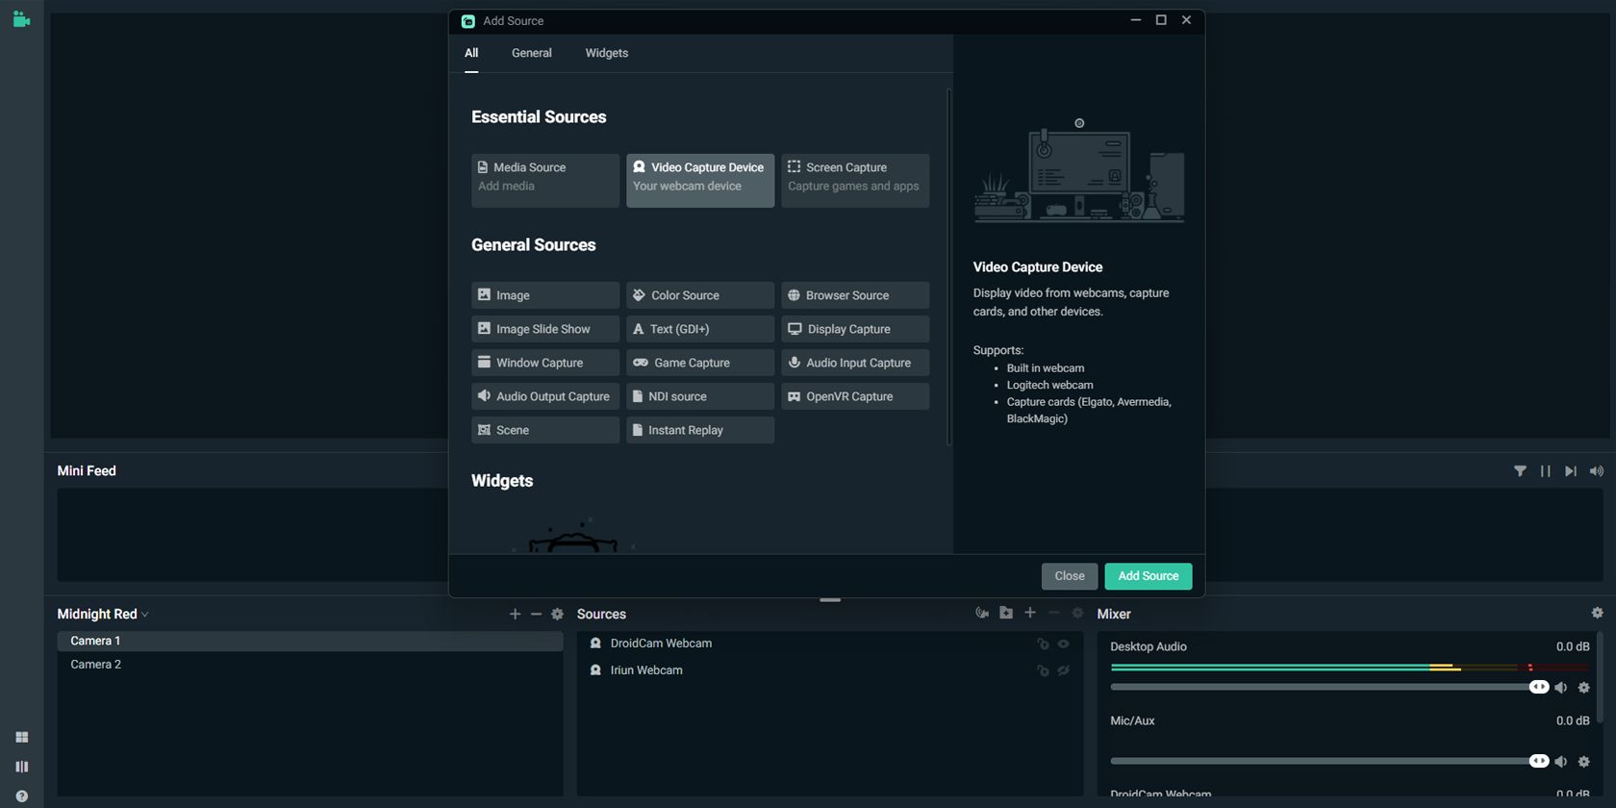Toggle lock on DroidCam Webcam source
1616x808 pixels.
[1043, 644]
